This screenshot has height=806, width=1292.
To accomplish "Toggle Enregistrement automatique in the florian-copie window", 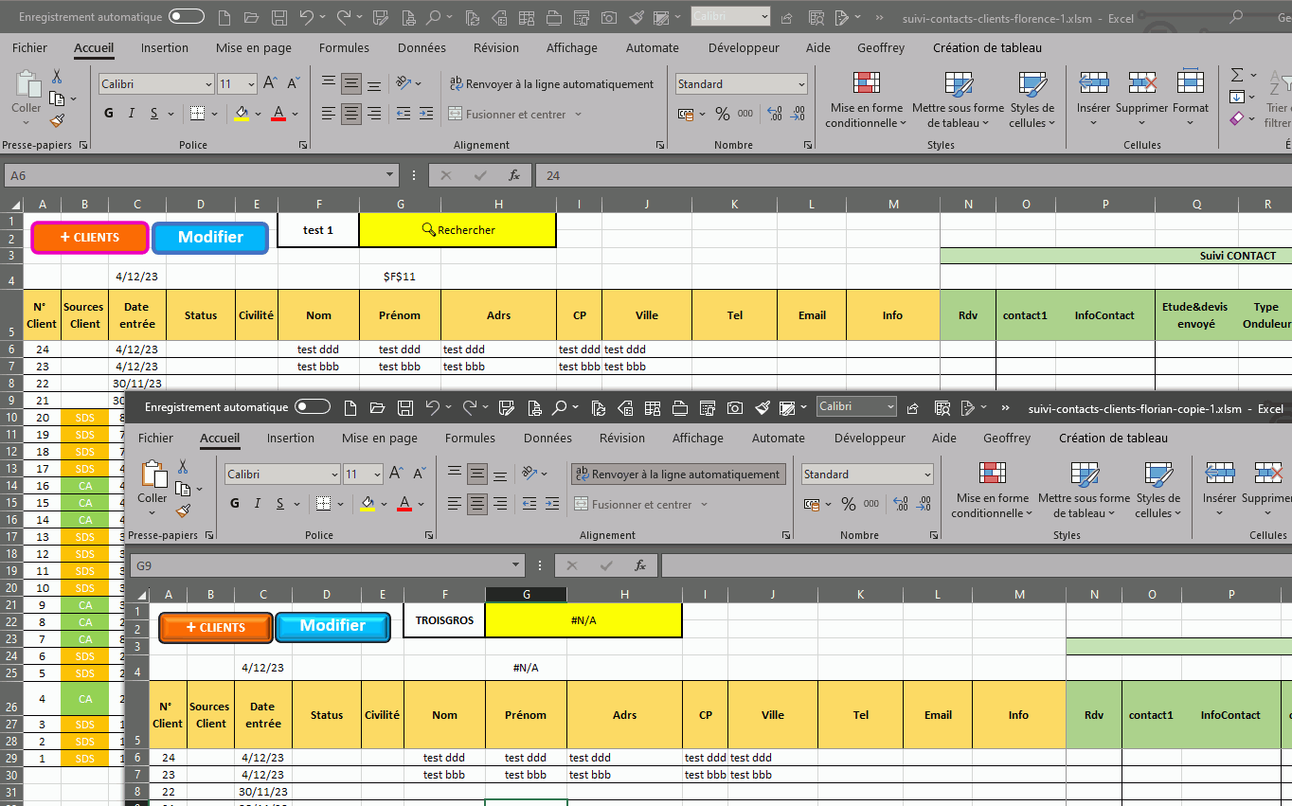I will pos(313,407).
